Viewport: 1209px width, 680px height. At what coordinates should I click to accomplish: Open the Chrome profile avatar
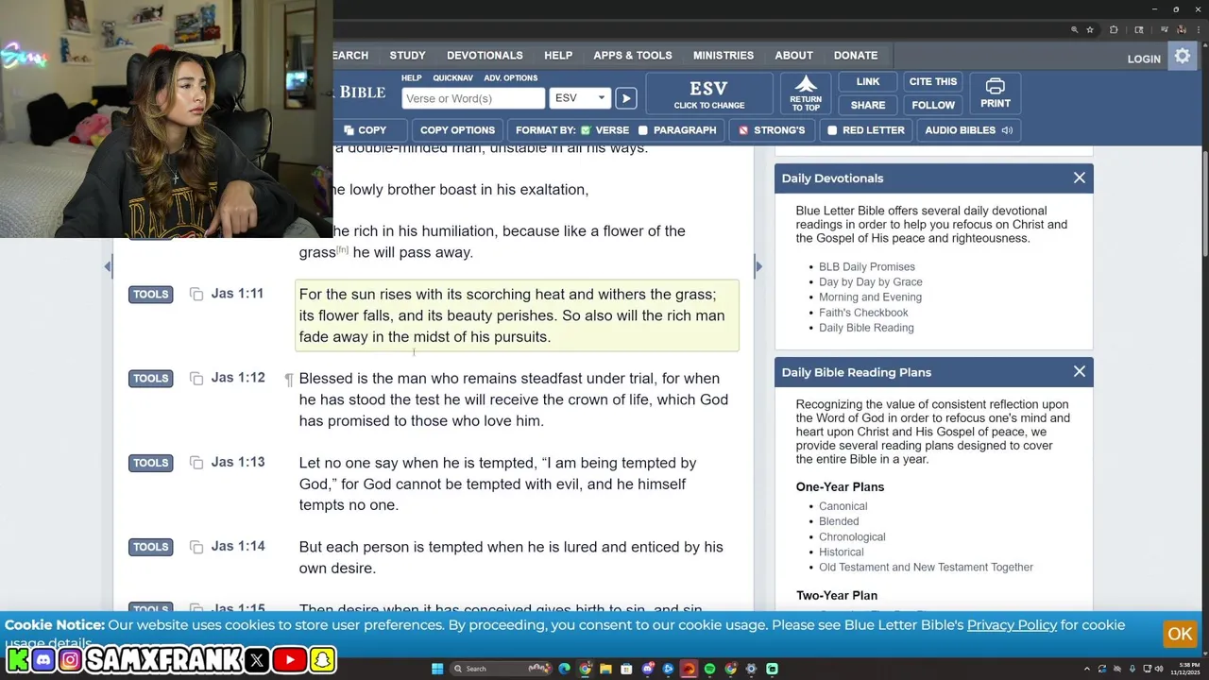click(x=1182, y=30)
